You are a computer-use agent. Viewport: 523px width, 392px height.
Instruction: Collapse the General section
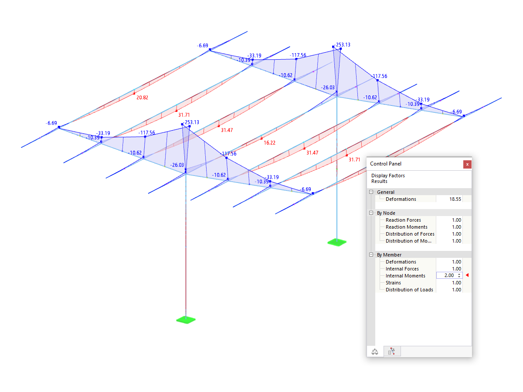371,192
